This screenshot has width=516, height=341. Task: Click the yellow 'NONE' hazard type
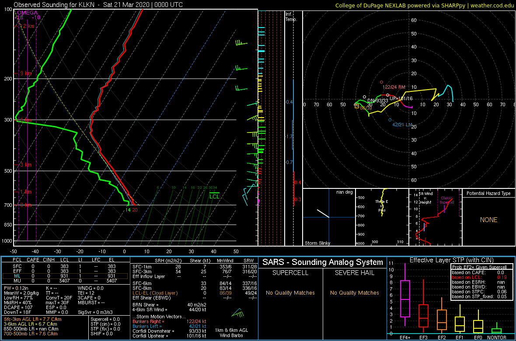coord(488,220)
